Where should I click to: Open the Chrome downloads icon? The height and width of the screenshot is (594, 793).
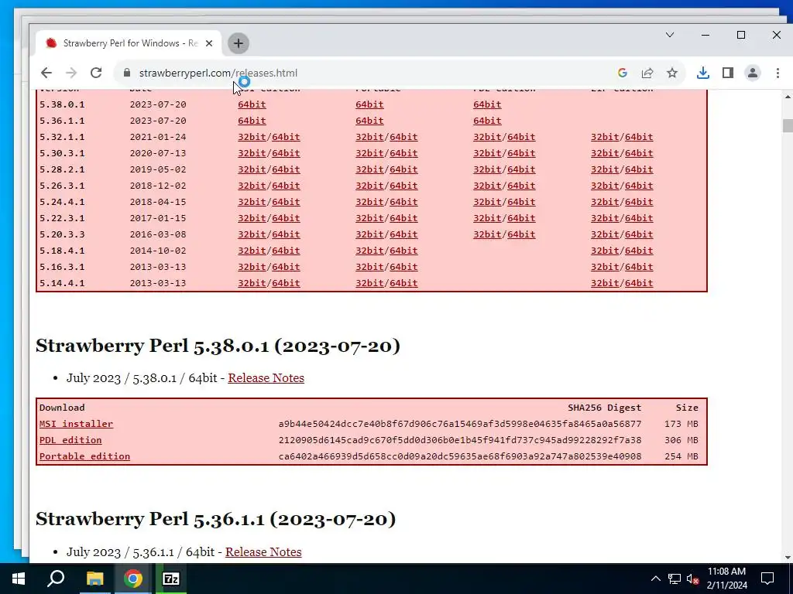(702, 73)
